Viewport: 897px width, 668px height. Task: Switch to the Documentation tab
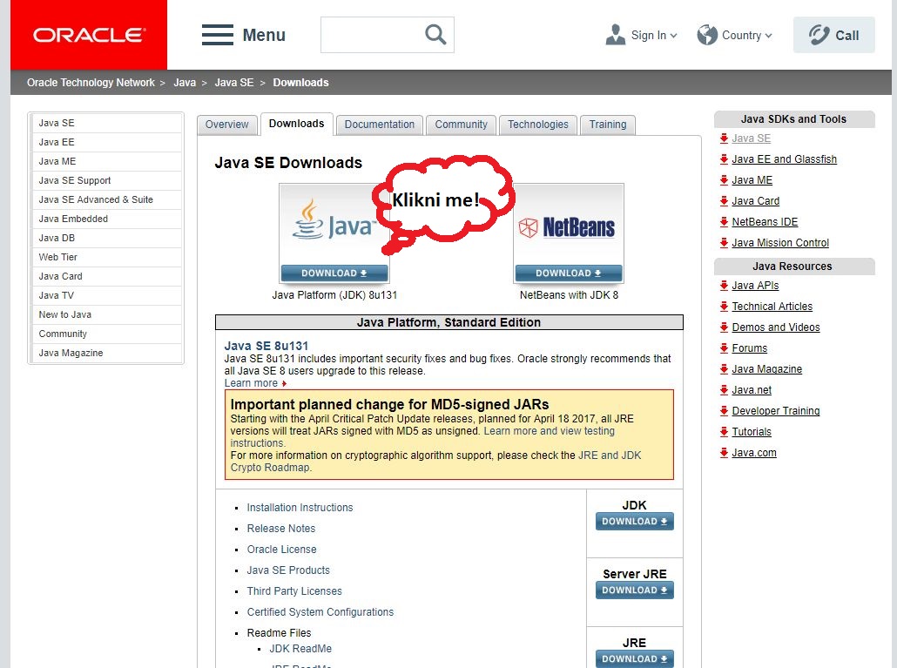(x=379, y=125)
